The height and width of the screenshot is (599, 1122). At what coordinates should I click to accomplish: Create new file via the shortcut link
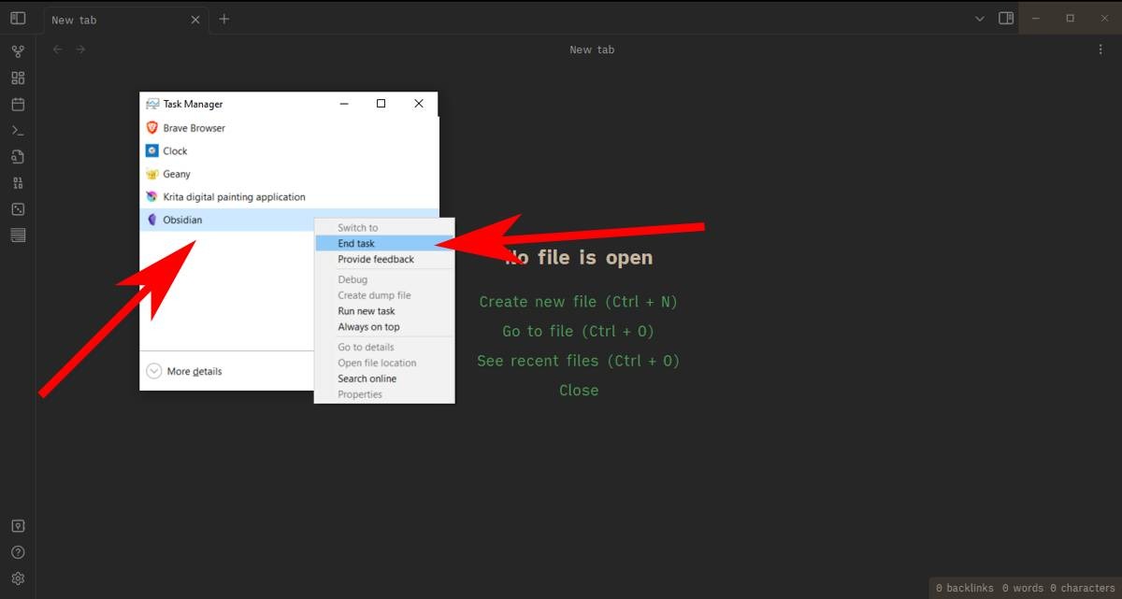(x=578, y=301)
